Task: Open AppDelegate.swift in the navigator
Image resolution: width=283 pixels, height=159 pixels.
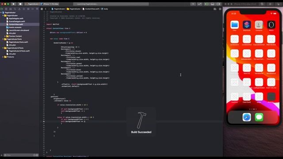Action: click(15, 19)
